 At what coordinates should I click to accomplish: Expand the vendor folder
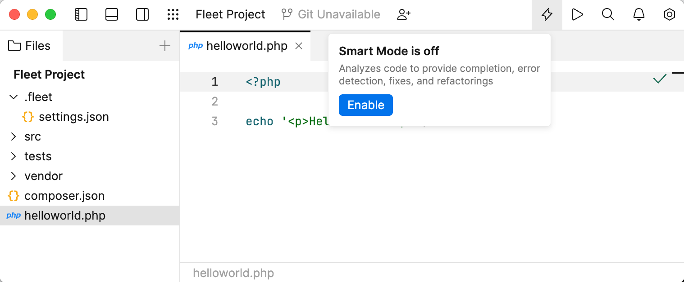click(x=13, y=176)
